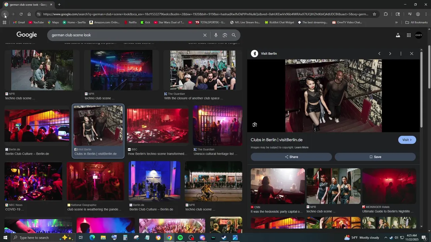431x242 pixels.
Task: Open the YouTube bookmark
Action: (36, 23)
